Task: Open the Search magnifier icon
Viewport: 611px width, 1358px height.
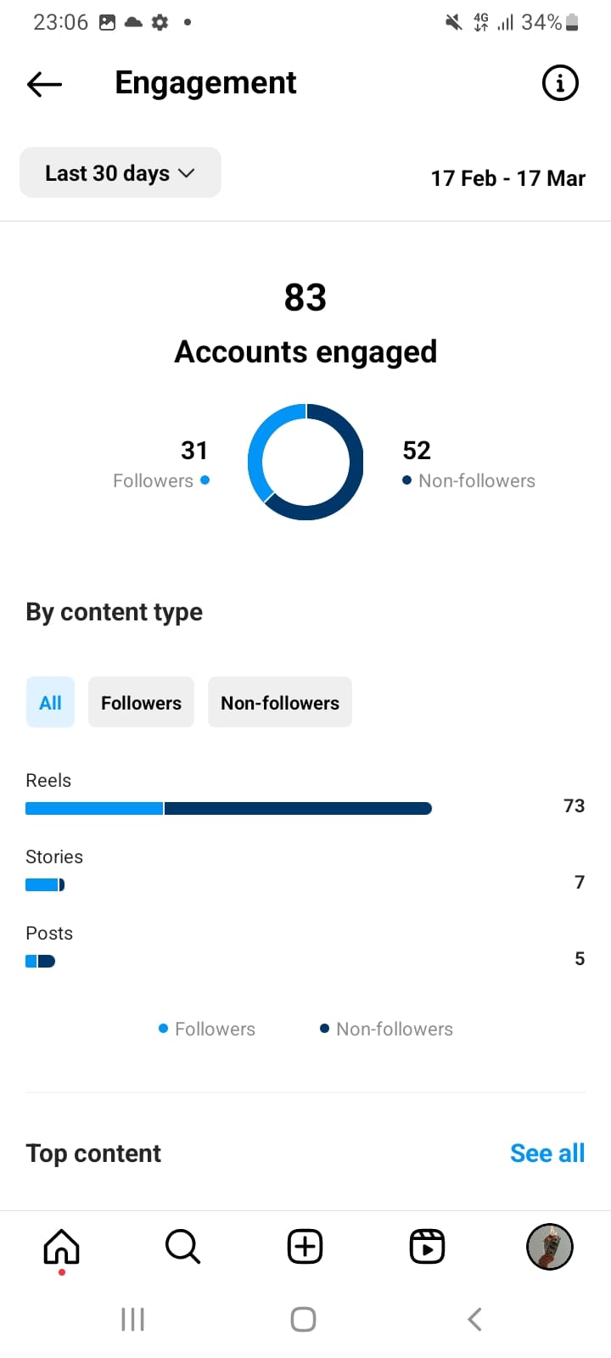Action: point(182,1247)
